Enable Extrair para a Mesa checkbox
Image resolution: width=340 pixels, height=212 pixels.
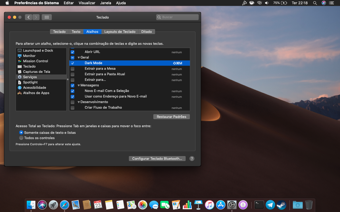[x=73, y=69]
